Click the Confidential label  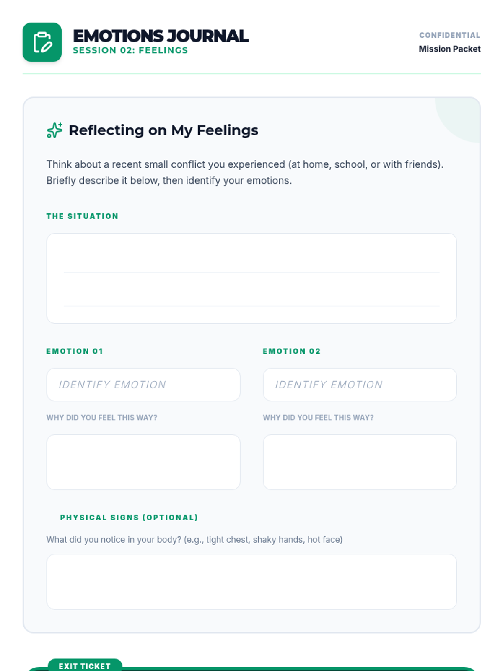[x=449, y=35]
